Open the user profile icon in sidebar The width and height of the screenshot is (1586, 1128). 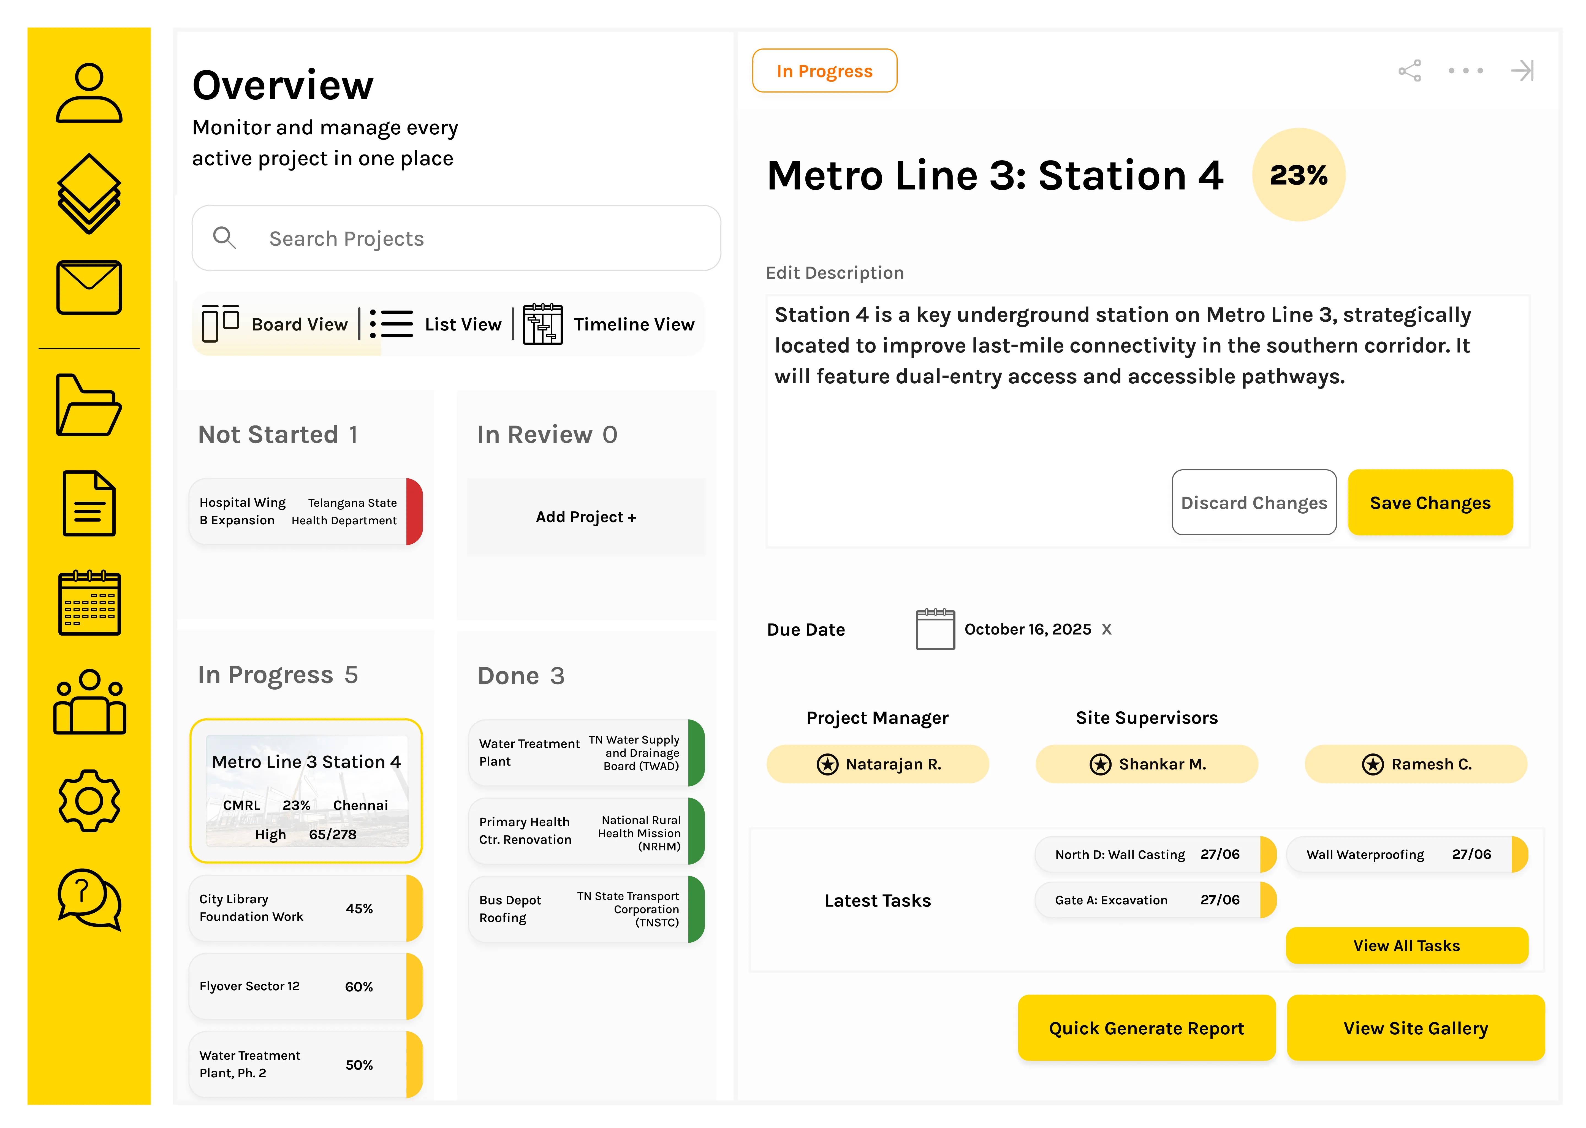click(89, 93)
